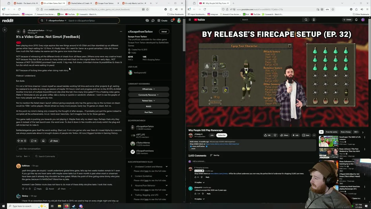
Task: Open the comment Sort by Best dropdown
Action: click(27, 156)
